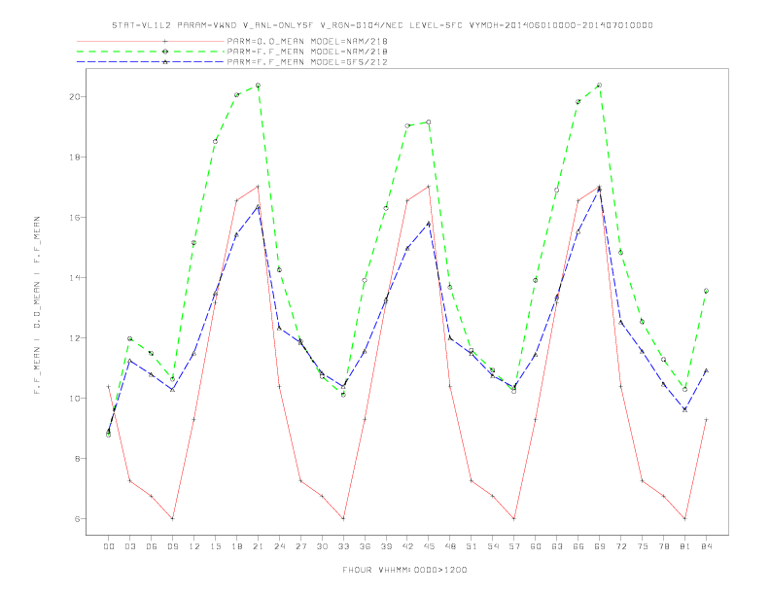Click the plus marker on the red legend line
This screenshot has width=770, height=595.
click(x=165, y=41)
